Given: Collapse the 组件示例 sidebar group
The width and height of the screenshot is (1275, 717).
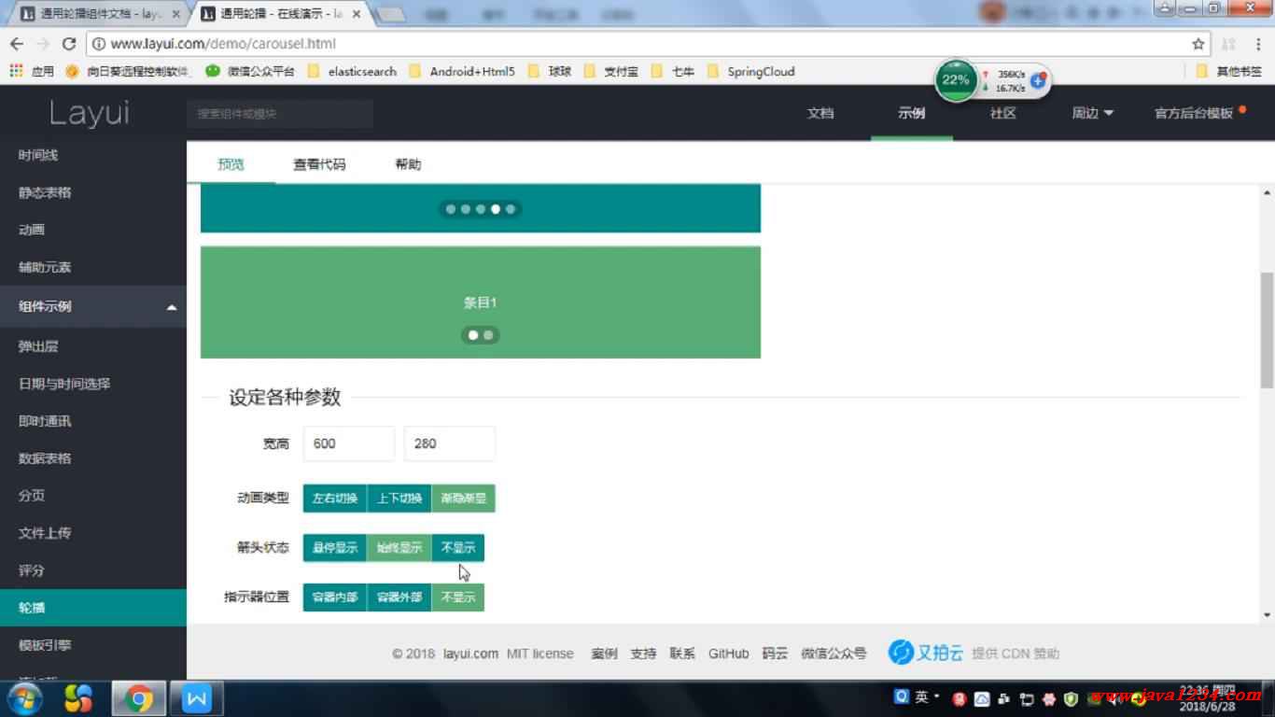Looking at the screenshot, I should [x=93, y=306].
